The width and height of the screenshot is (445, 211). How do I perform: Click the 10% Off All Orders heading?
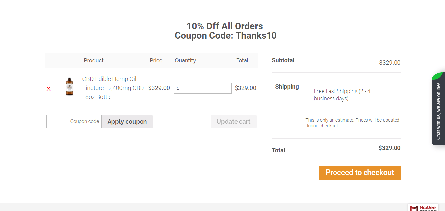[225, 26]
